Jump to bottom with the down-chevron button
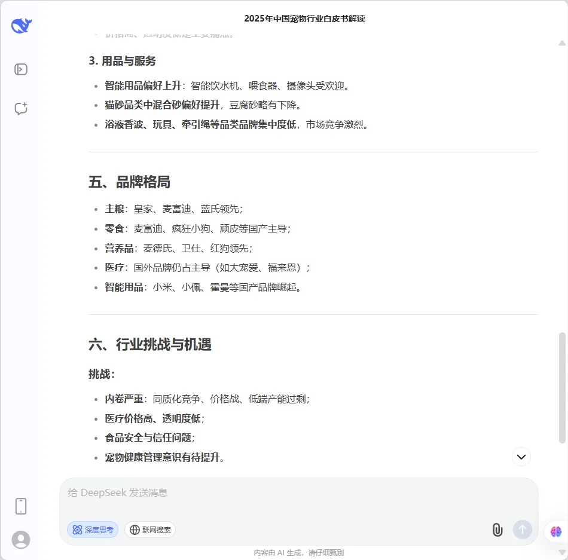Image resolution: width=568 pixels, height=560 pixels. click(521, 457)
